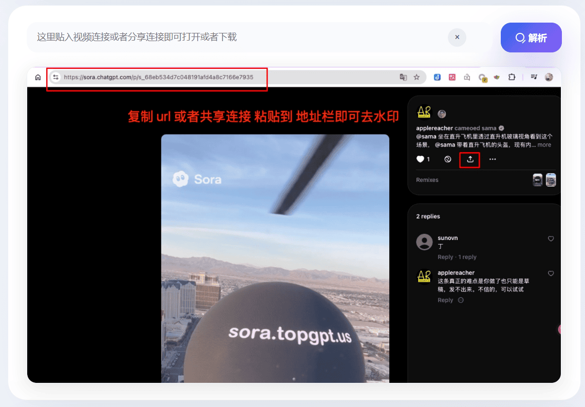Image resolution: width=585 pixels, height=407 pixels.
Task: Open the media control playlist icon
Action: click(x=534, y=77)
